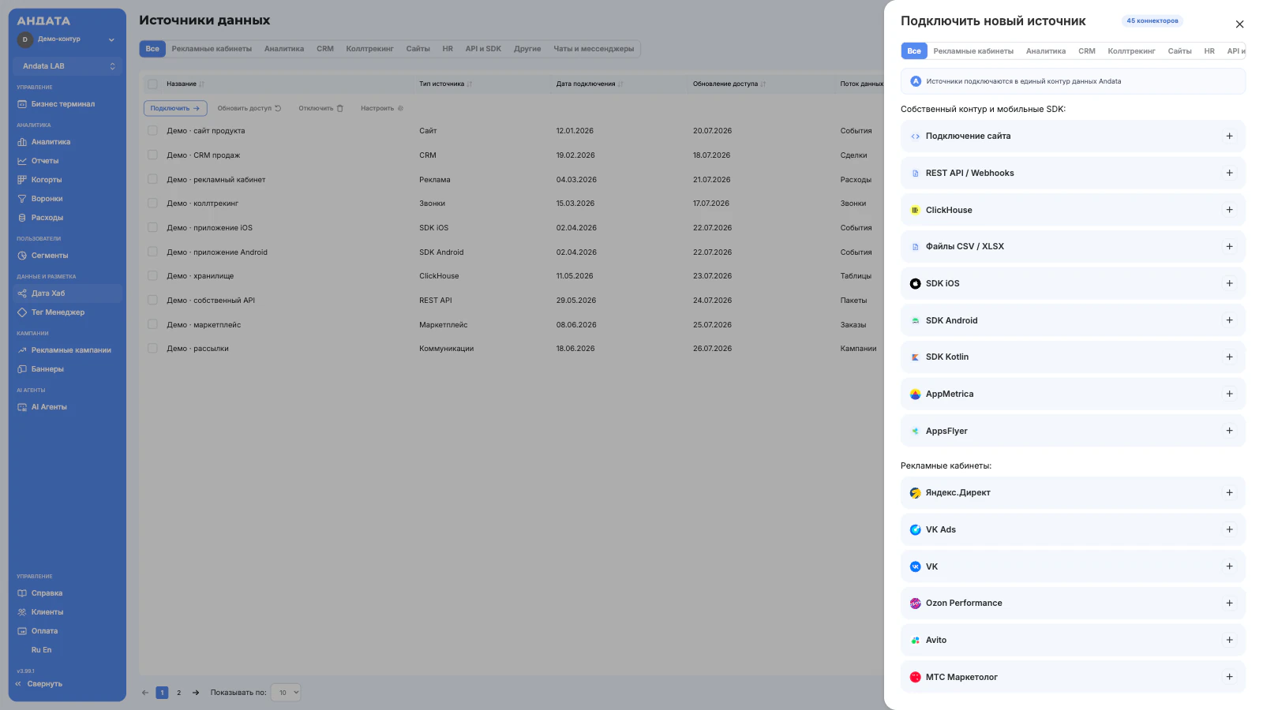
Task: Click the Подключить button above the table
Action: tap(175, 109)
